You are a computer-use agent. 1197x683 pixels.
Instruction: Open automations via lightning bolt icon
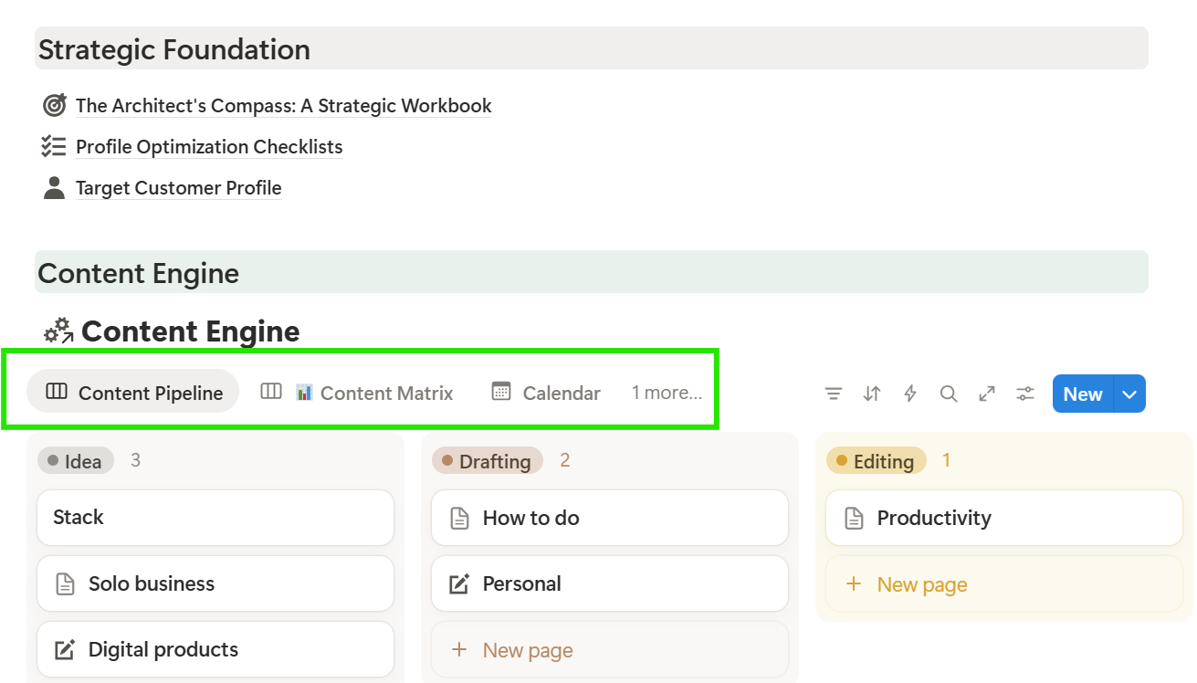tap(910, 394)
